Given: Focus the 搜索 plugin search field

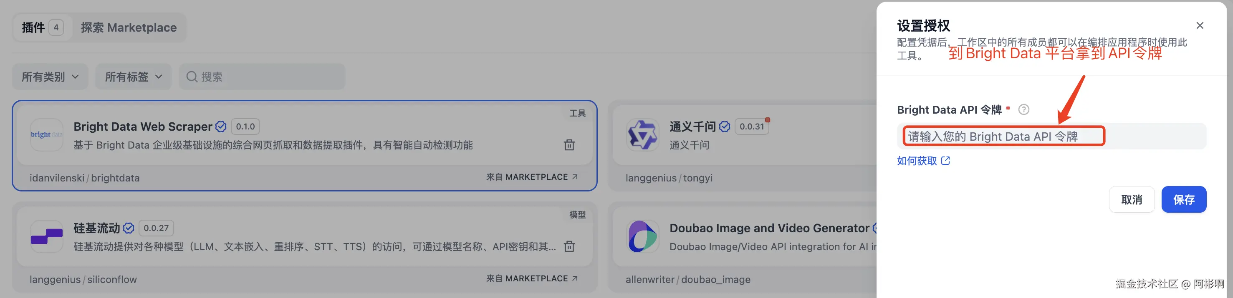Looking at the screenshot, I should pos(262,77).
